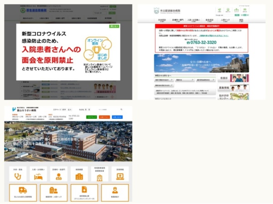Click the magnifier search icon on Rosai site
This screenshot has width=273, height=204.
click(x=121, y=109)
